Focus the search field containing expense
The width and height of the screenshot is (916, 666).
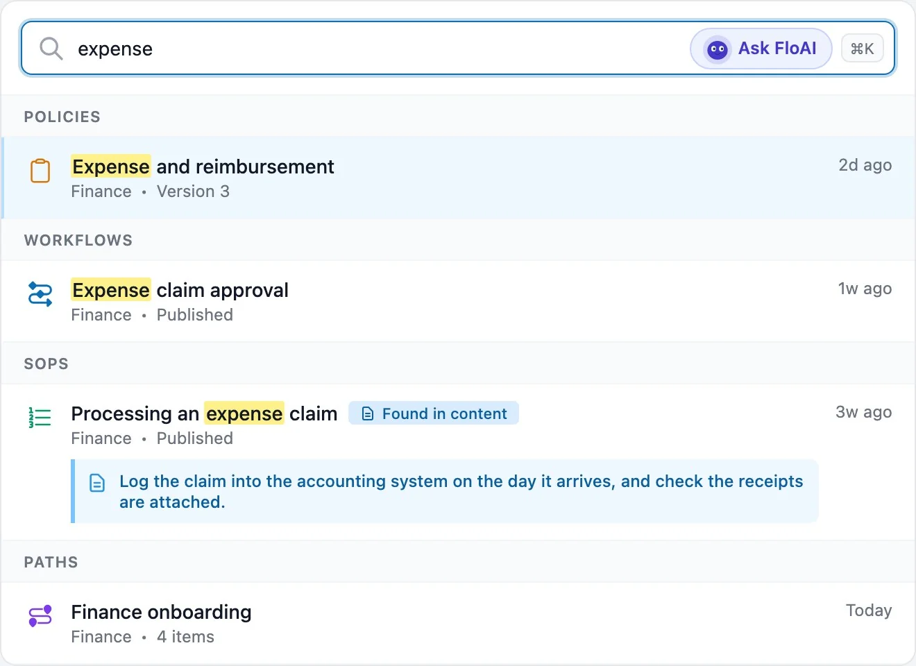[x=458, y=49]
